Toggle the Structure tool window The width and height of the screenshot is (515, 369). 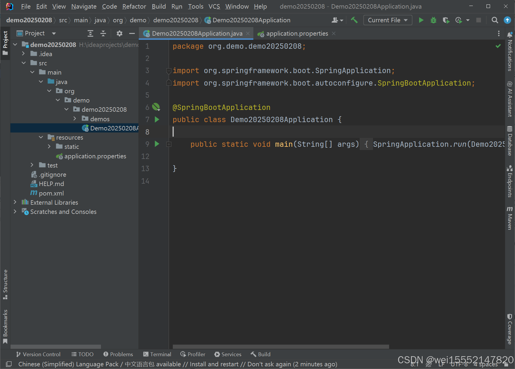[x=5, y=284]
